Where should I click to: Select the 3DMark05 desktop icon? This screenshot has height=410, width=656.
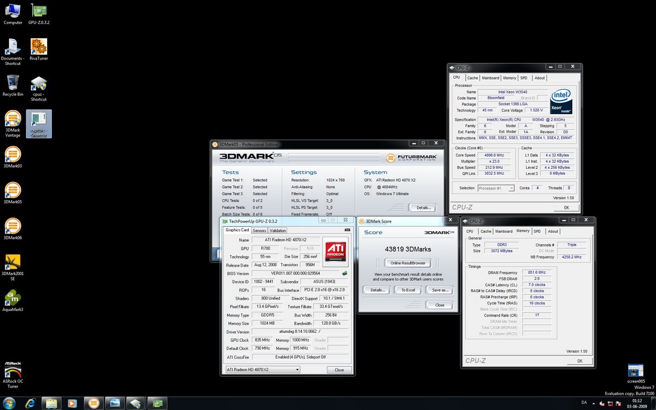pos(13,193)
